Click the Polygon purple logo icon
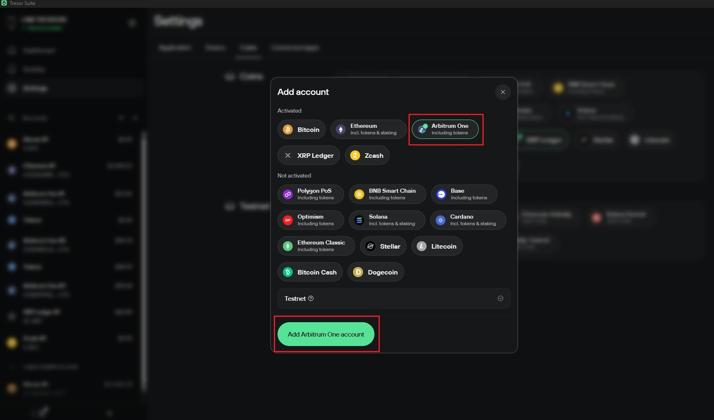714x420 pixels. [288, 194]
